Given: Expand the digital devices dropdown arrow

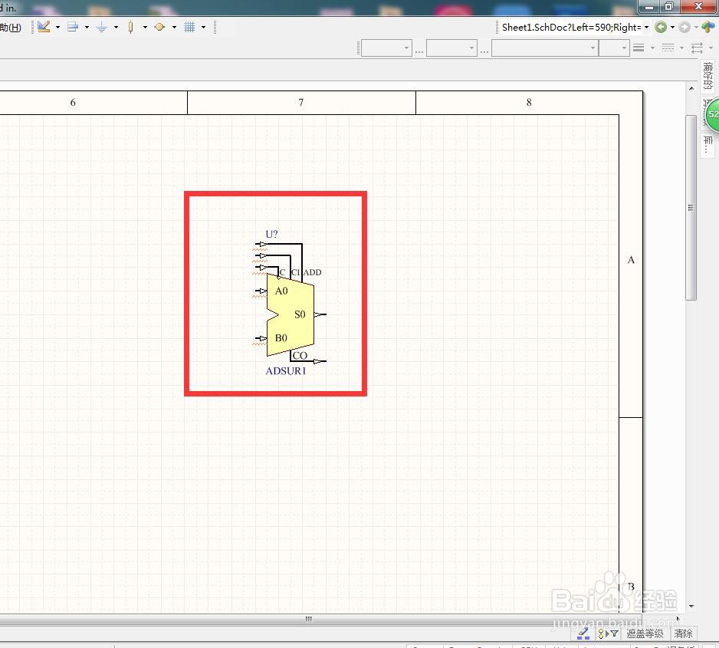Looking at the screenshot, I should pos(145,28).
